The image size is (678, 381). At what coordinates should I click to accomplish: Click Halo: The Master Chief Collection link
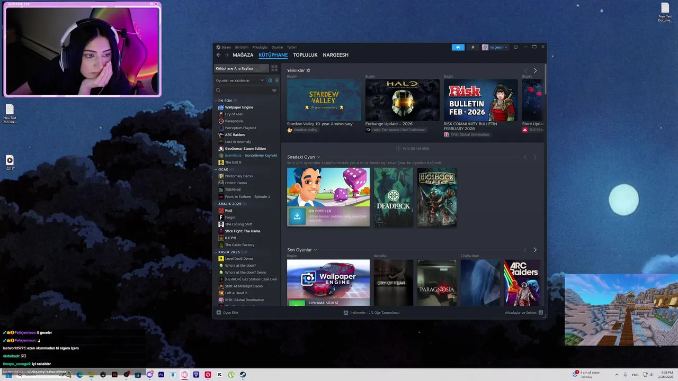click(395, 130)
